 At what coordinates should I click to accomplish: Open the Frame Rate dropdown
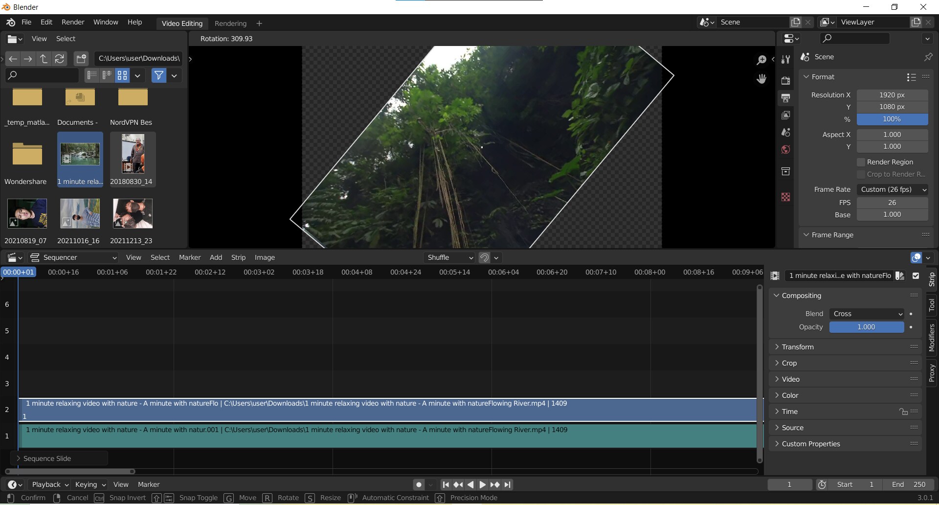click(892, 189)
